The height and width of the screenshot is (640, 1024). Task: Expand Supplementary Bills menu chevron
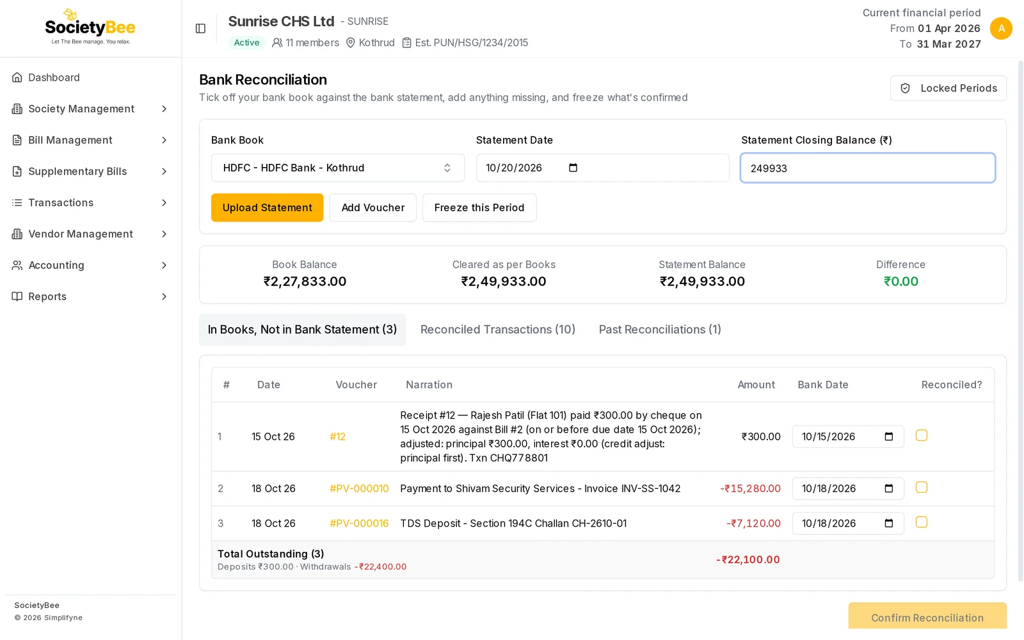tap(164, 172)
